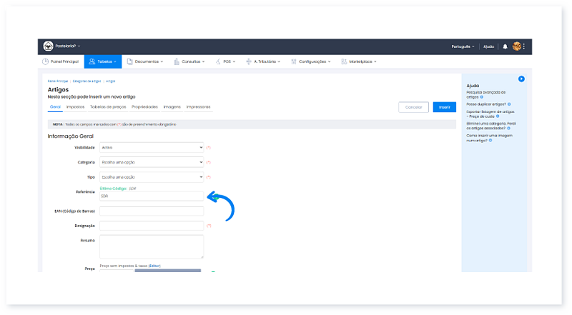Click the play icon in Ajuda panel
This screenshot has height=315, width=572.
(x=521, y=79)
